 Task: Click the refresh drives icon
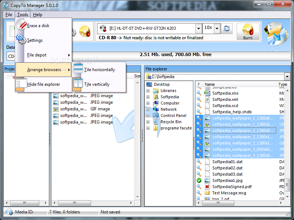227,29
